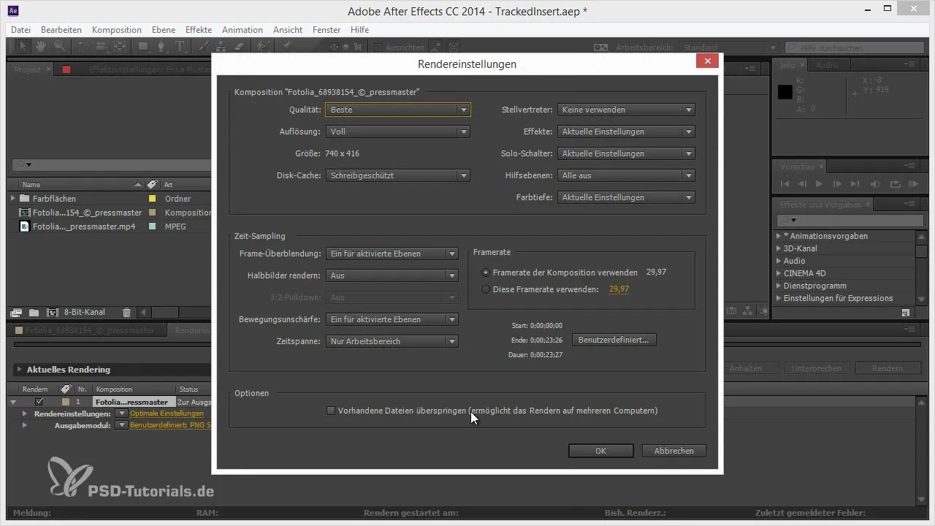Click label tag column icon in render queue

[66, 389]
